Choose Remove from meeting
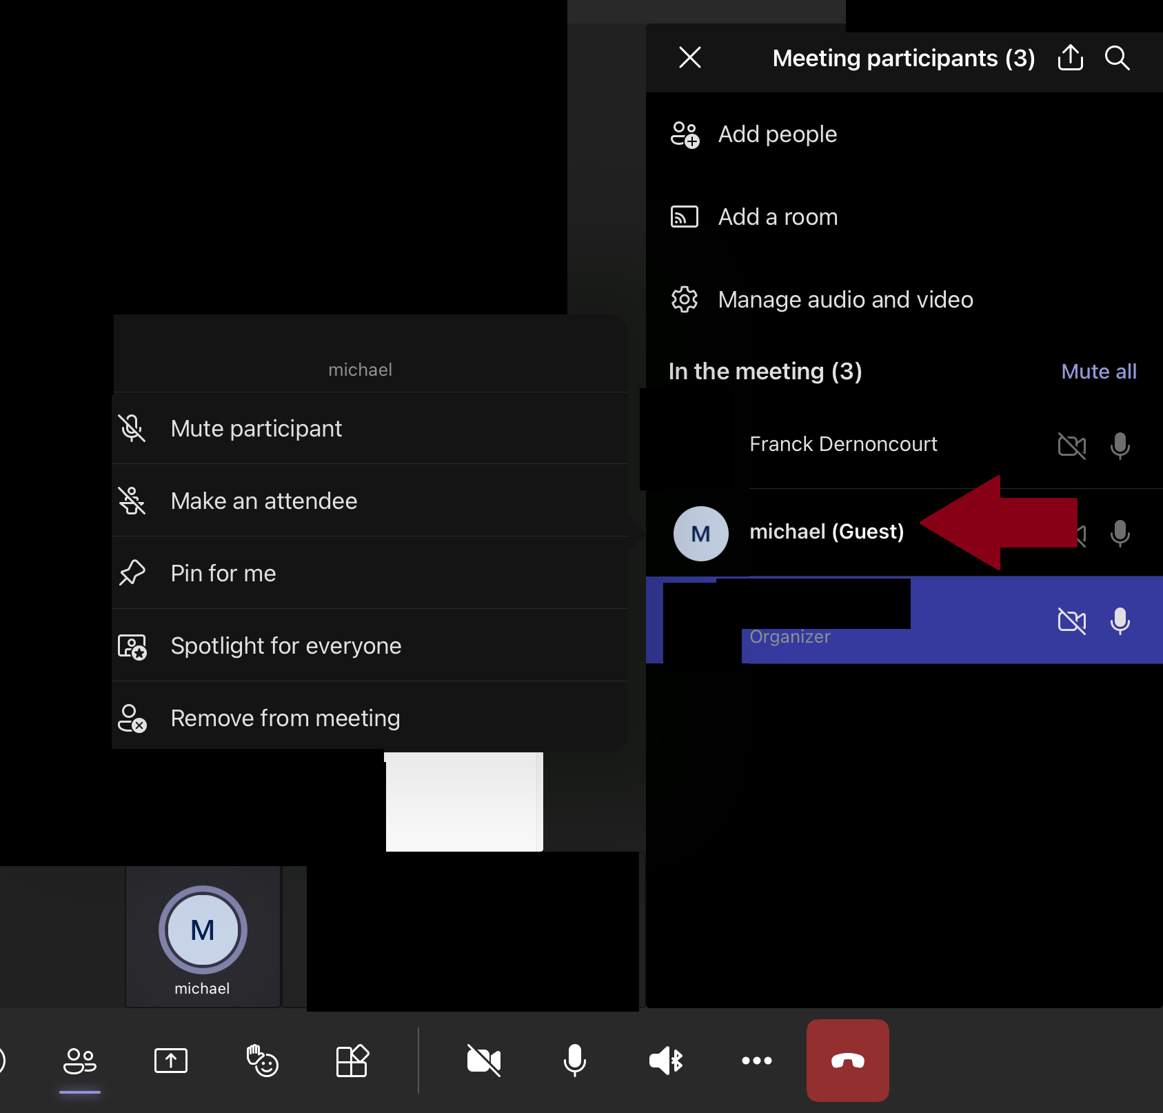The height and width of the screenshot is (1113, 1163). (370, 718)
